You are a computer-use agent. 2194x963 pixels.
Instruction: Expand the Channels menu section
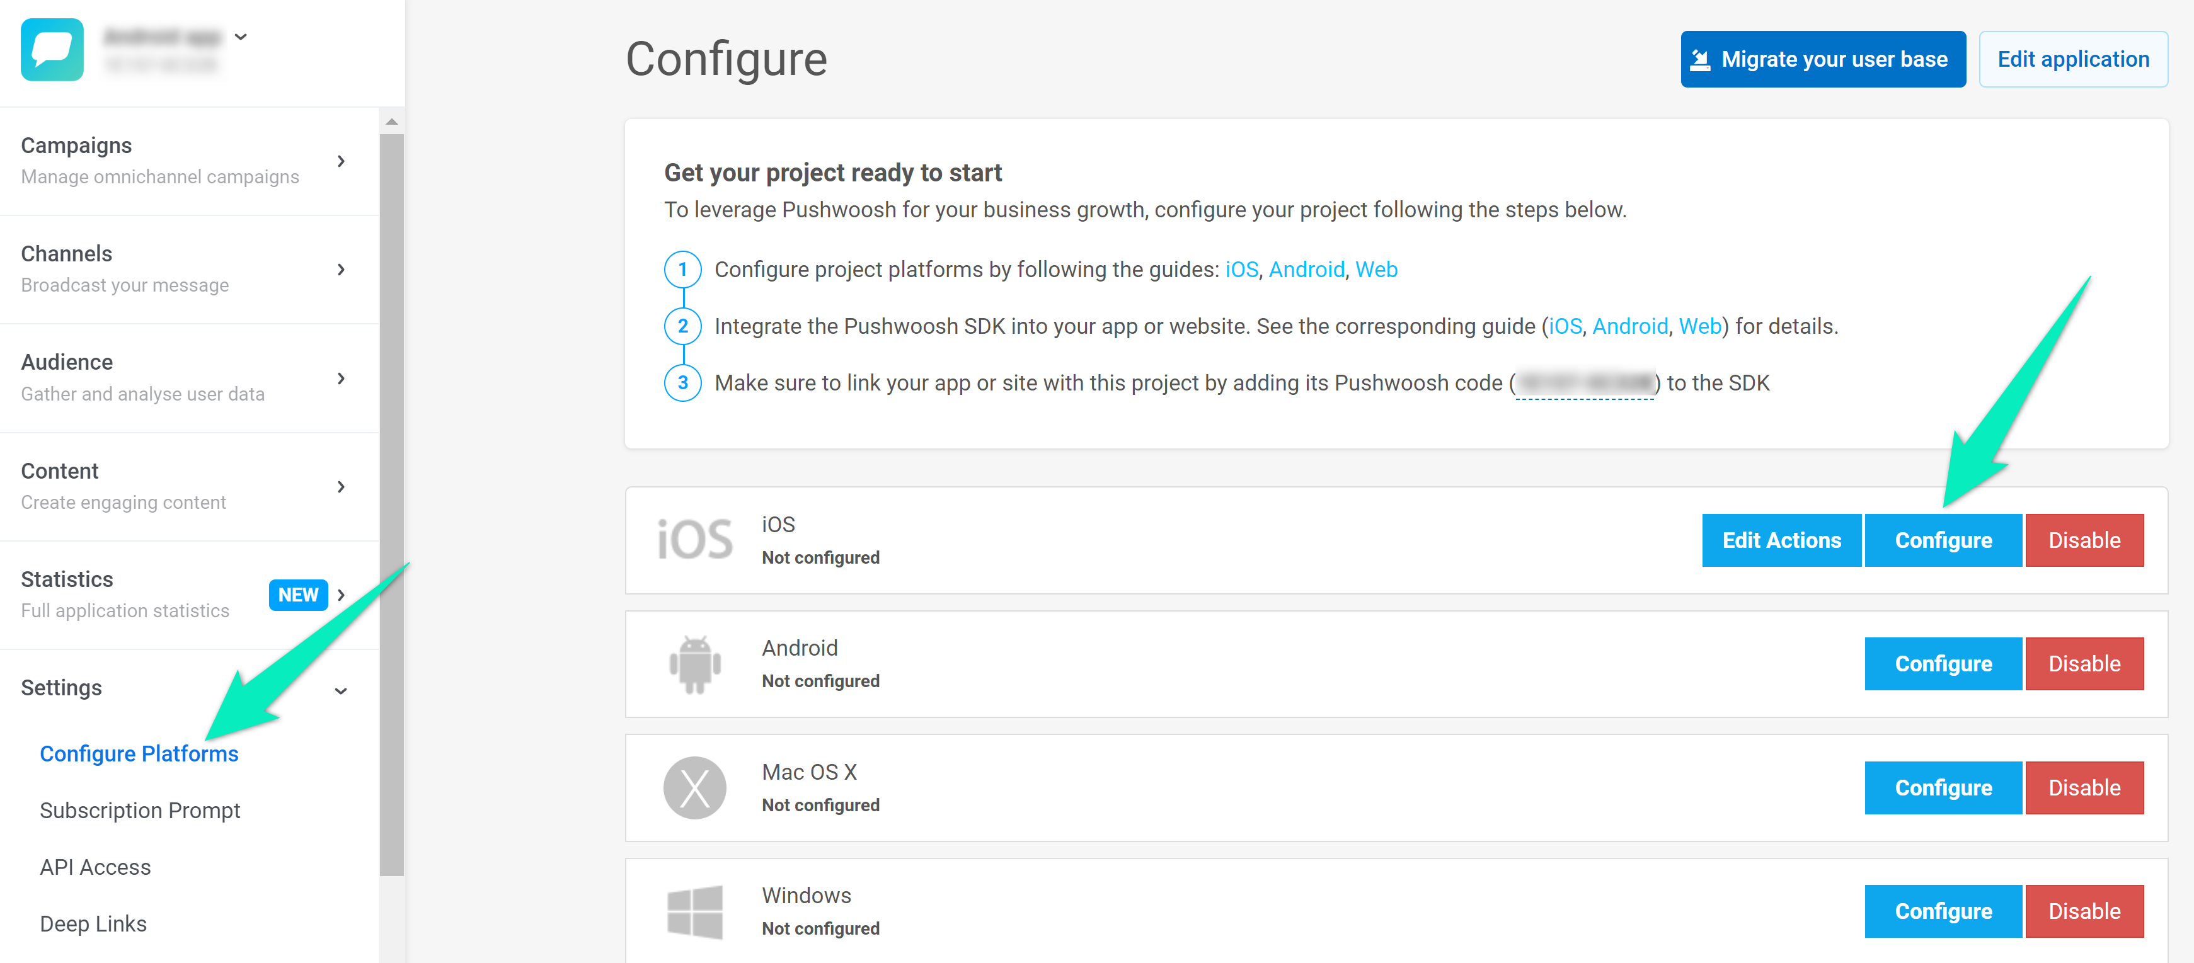point(341,269)
